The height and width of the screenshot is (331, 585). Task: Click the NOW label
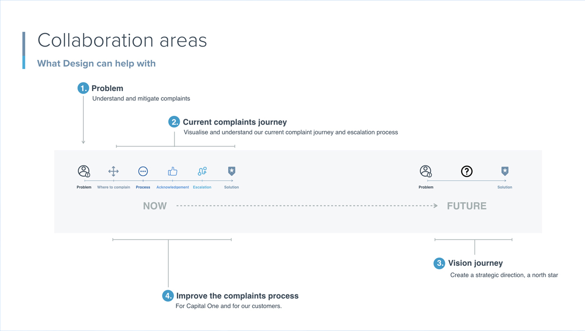click(x=155, y=206)
